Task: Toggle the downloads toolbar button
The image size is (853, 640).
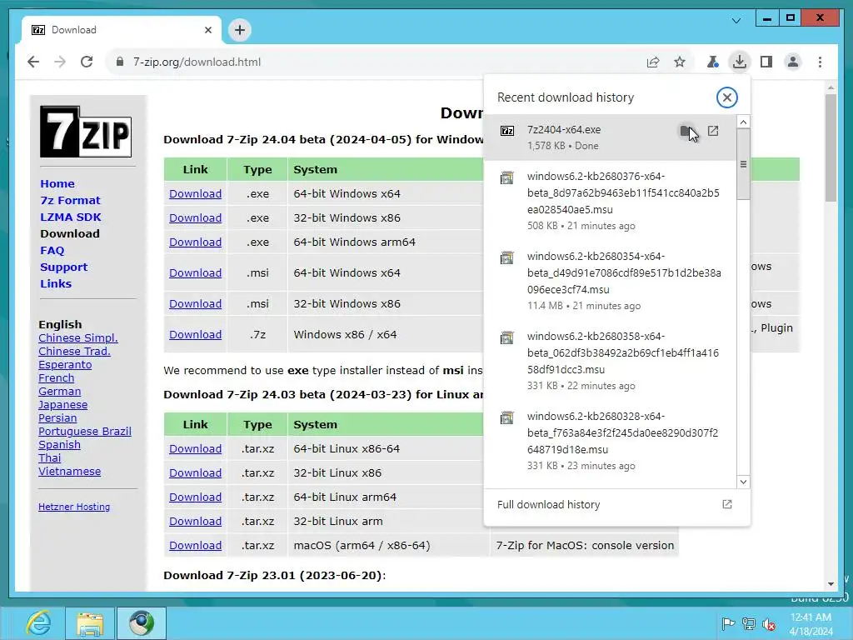Action: [x=740, y=62]
